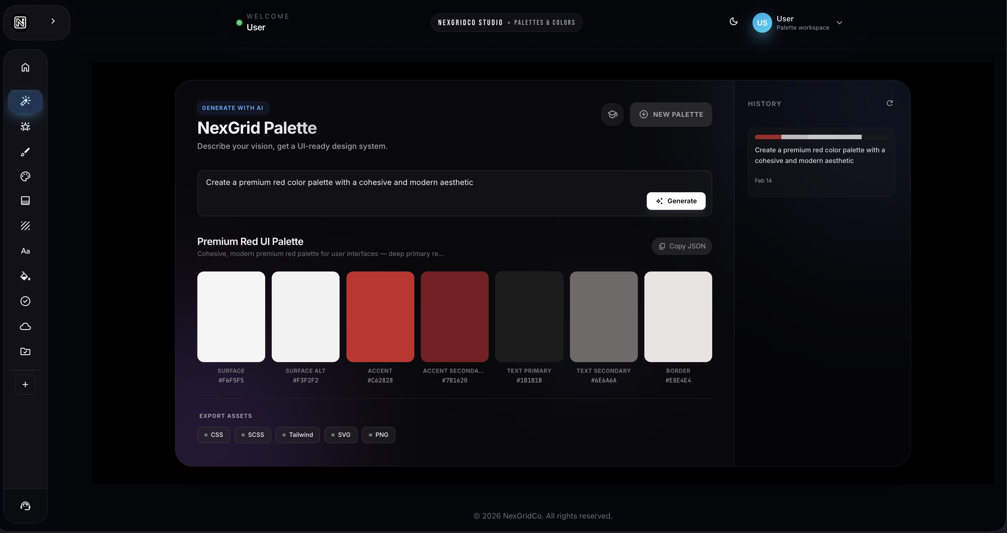Image resolution: width=1007 pixels, height=533 pixels.
Task: Refresh the History panel
Action: 890,103
